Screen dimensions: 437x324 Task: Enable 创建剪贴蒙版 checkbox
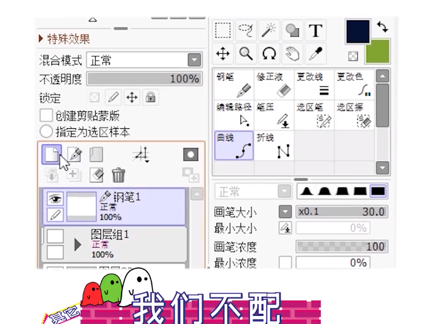click(46, 115)
